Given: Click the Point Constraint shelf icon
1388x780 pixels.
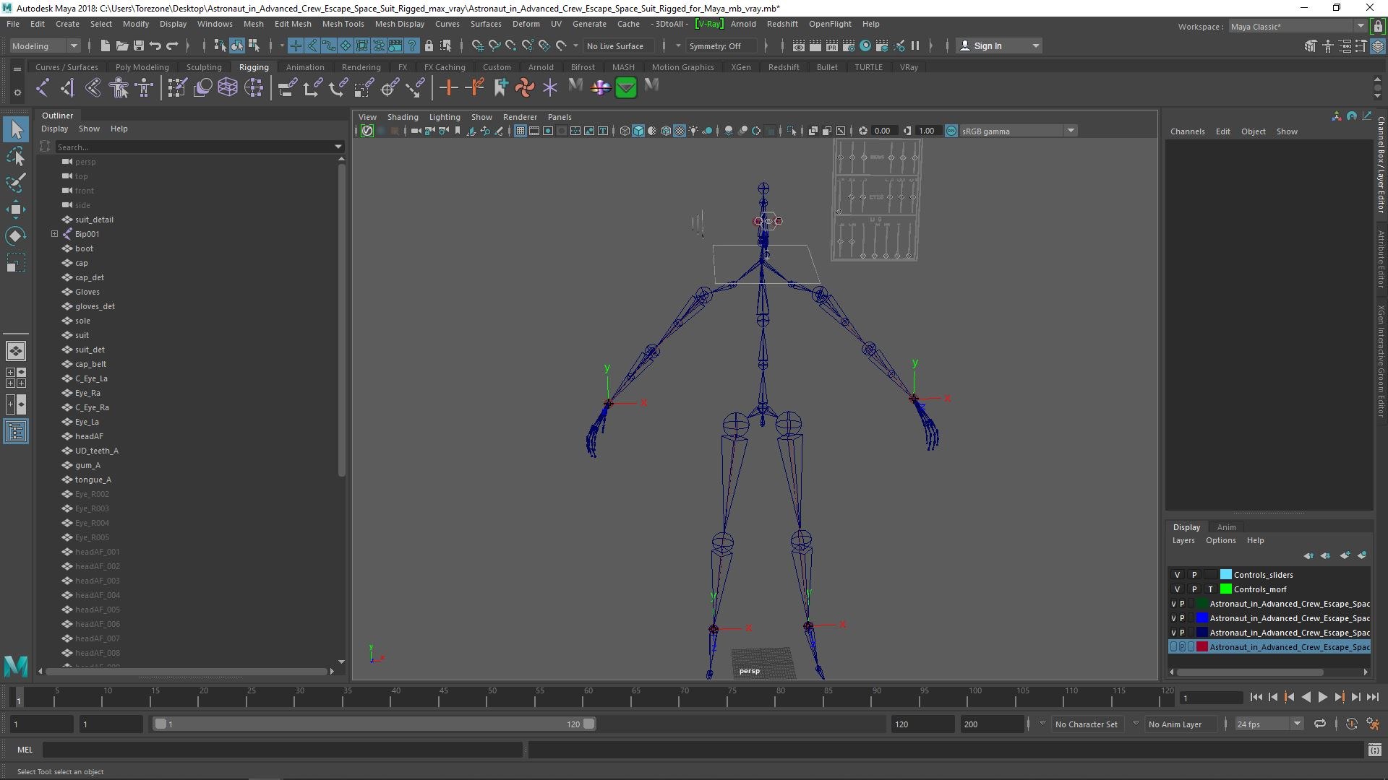Looking at the screenshot, I should [313, 88].
